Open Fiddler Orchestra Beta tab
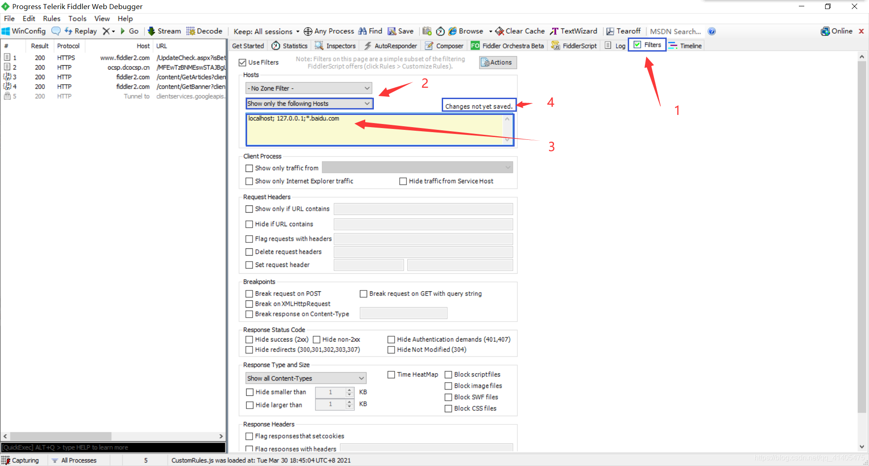 click(507, 46)
